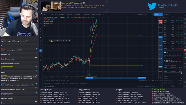Select the prediction/measure tool in left toolbar
The height and width of the screenshot is (105, 186).
(41, 35)
